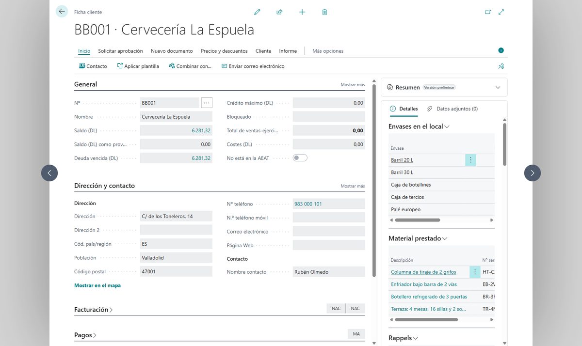Image resolution: width=582 pixels, height=346 pixels.
Task: Click Enviar correo electrónico action
Action: tap(253, 66)
